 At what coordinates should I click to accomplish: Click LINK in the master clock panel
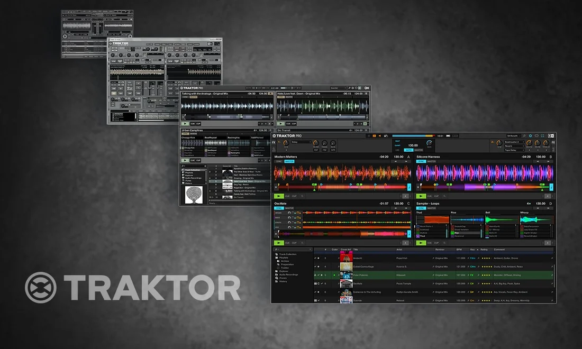click(397, 150)
